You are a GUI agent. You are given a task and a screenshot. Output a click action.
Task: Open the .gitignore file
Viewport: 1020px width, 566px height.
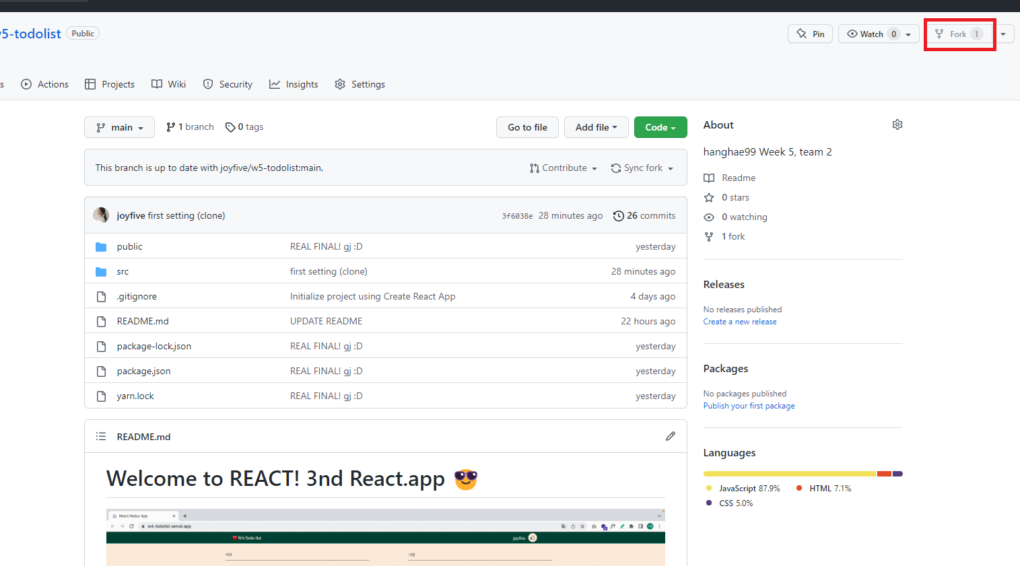click(x=137, y=296)
